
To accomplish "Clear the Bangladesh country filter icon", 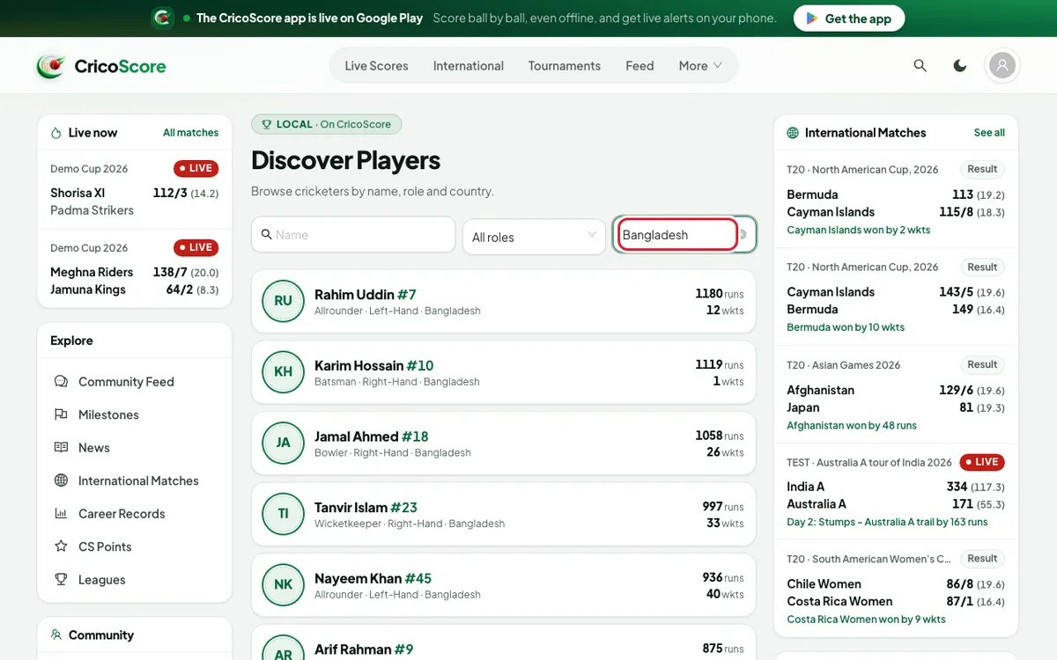I will point(743,235).
